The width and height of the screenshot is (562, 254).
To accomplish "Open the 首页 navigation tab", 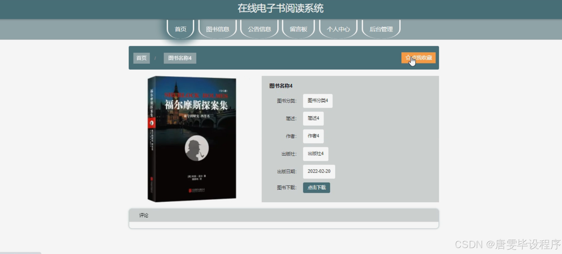I will pyautogui.click(x=180, y=29).
